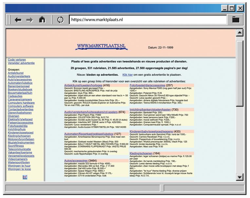Open Kleding/schoenen category heading
Screen dimensions: 250x198
coord(141,153)
